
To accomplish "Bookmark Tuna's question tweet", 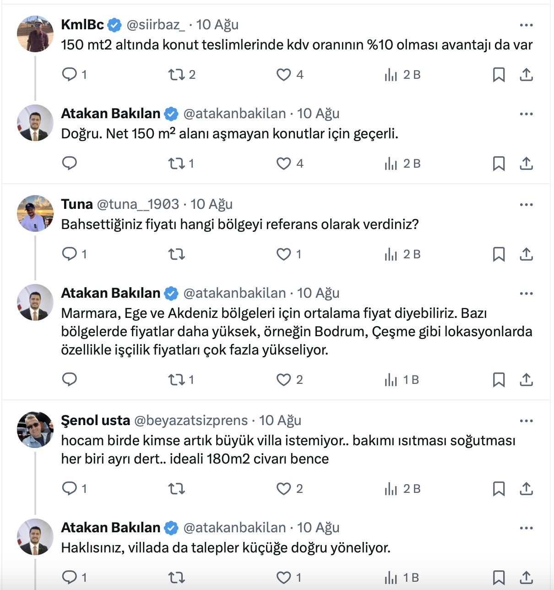I will (x=499, y=254).
